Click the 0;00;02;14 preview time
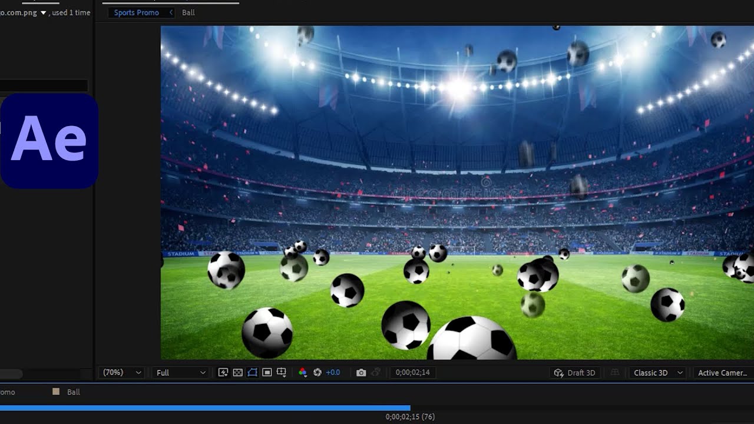The image size is (754, 424). pos(412,373)
